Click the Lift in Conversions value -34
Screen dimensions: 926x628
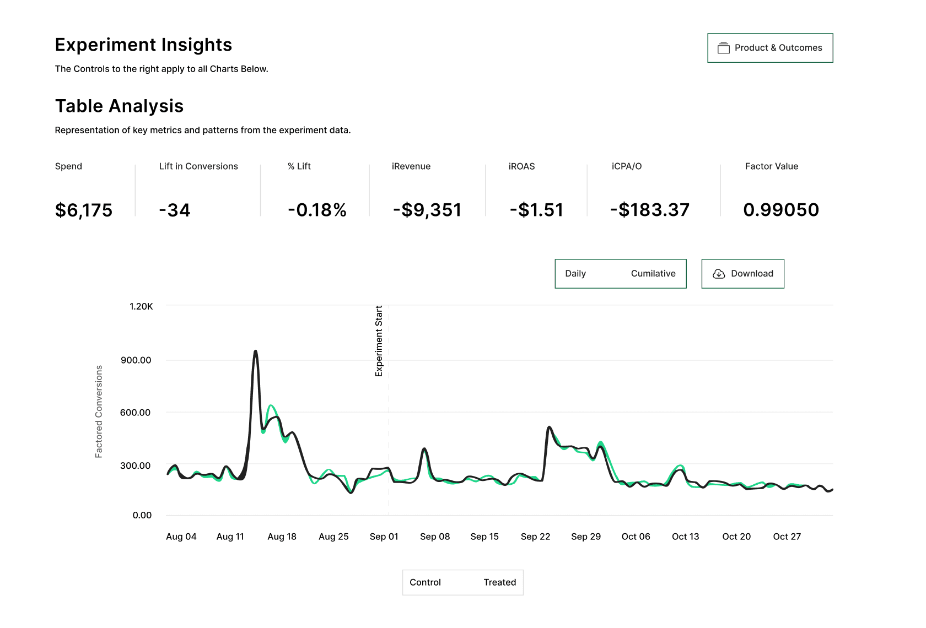coord(175,210)
